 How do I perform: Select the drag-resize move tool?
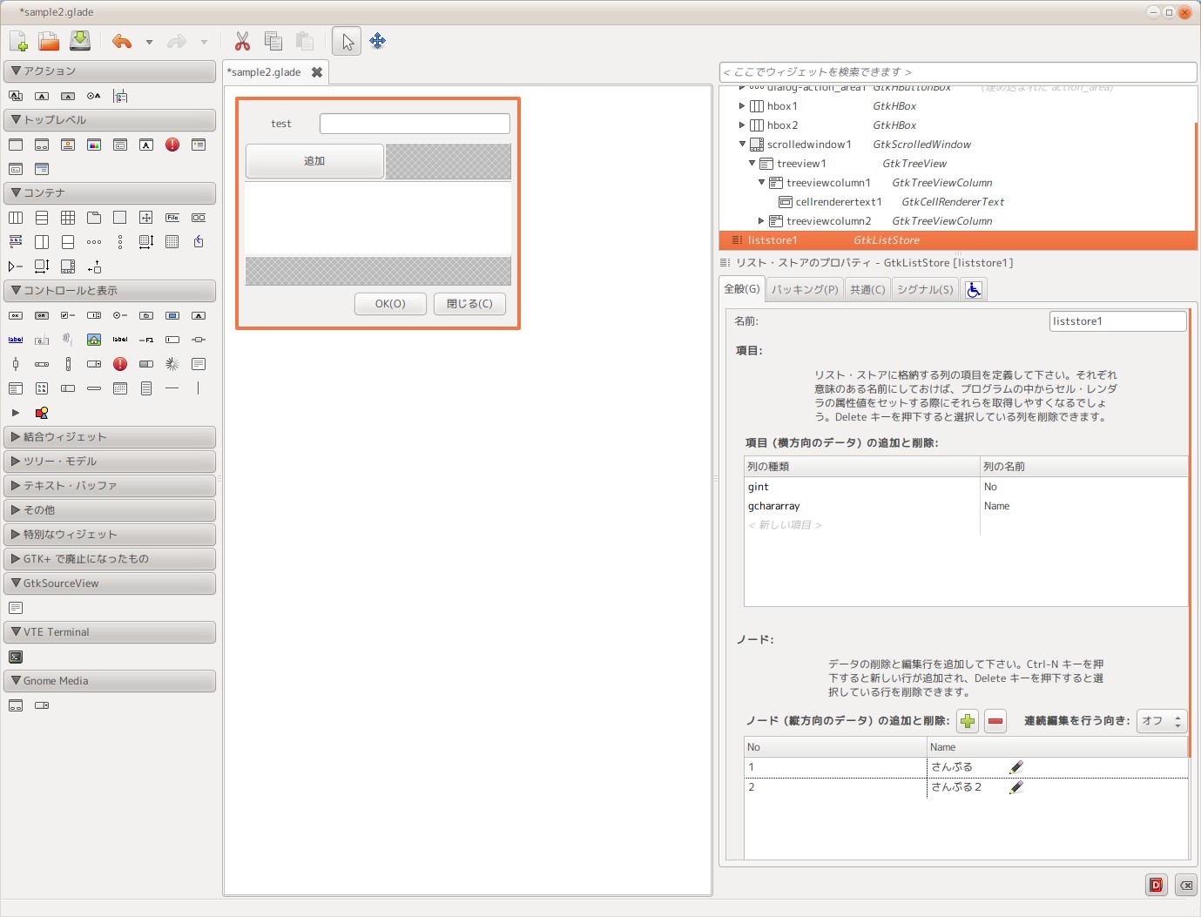377,41
